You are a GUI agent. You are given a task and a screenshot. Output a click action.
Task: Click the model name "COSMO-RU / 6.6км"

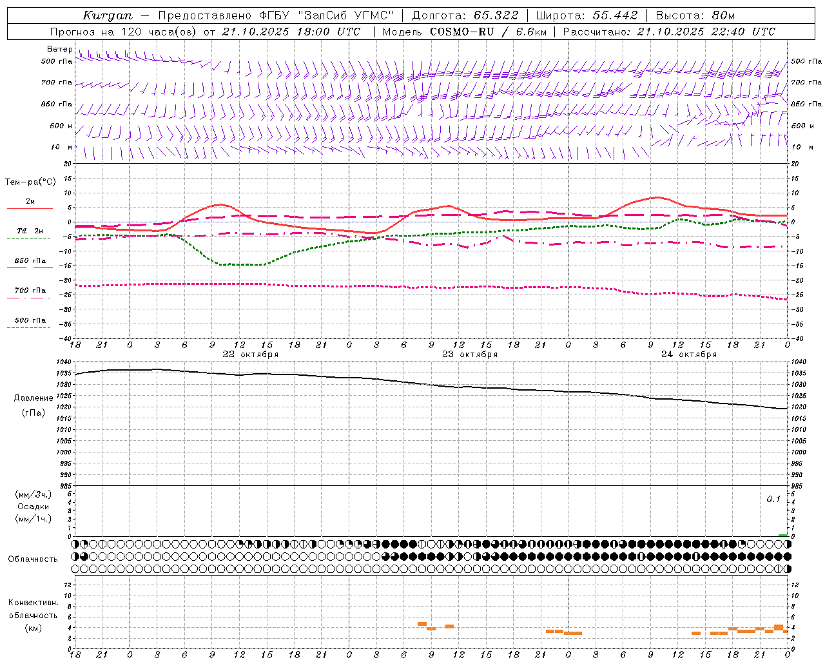pos(488,32)
